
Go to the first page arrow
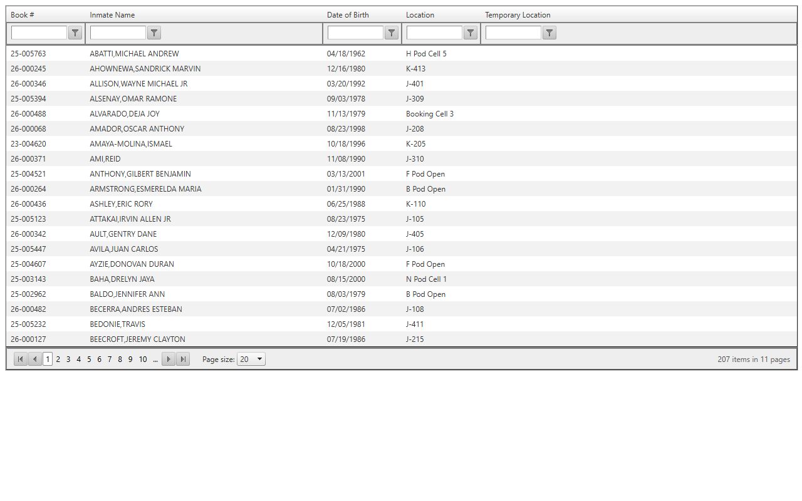pyautogui.click(x=21, y=359)
